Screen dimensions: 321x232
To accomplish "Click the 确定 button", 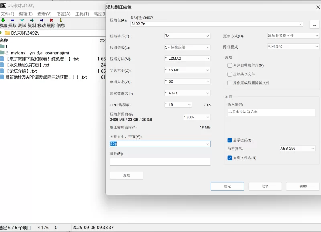I will click(227, 186).
